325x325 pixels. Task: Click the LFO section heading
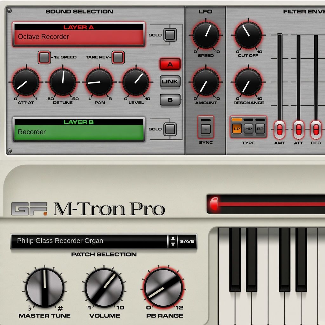point(205,12)
